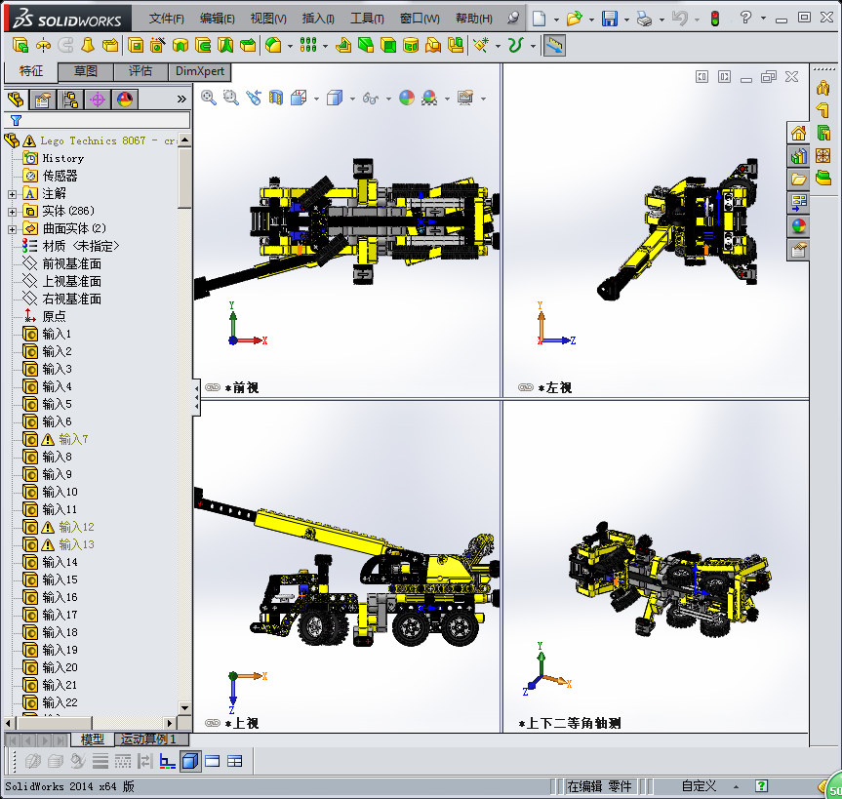
Task: Click the Hole Wizard toolbar icon
Action: 157,46
